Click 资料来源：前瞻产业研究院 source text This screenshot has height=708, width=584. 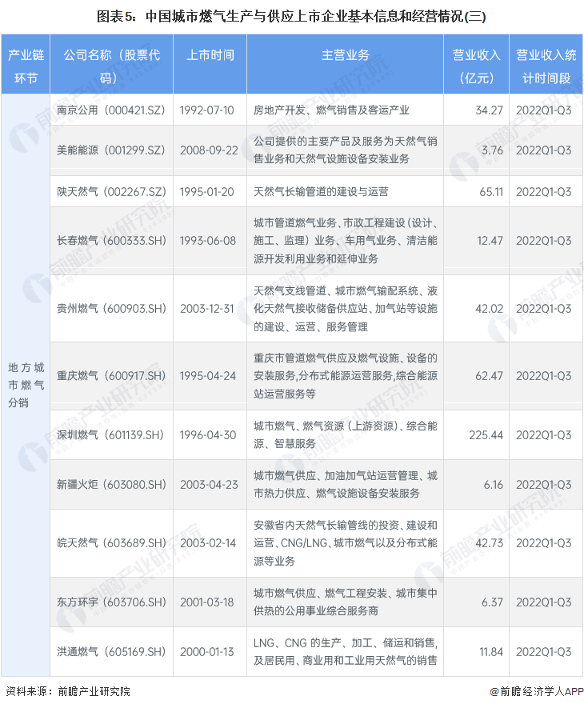[67, 691]
